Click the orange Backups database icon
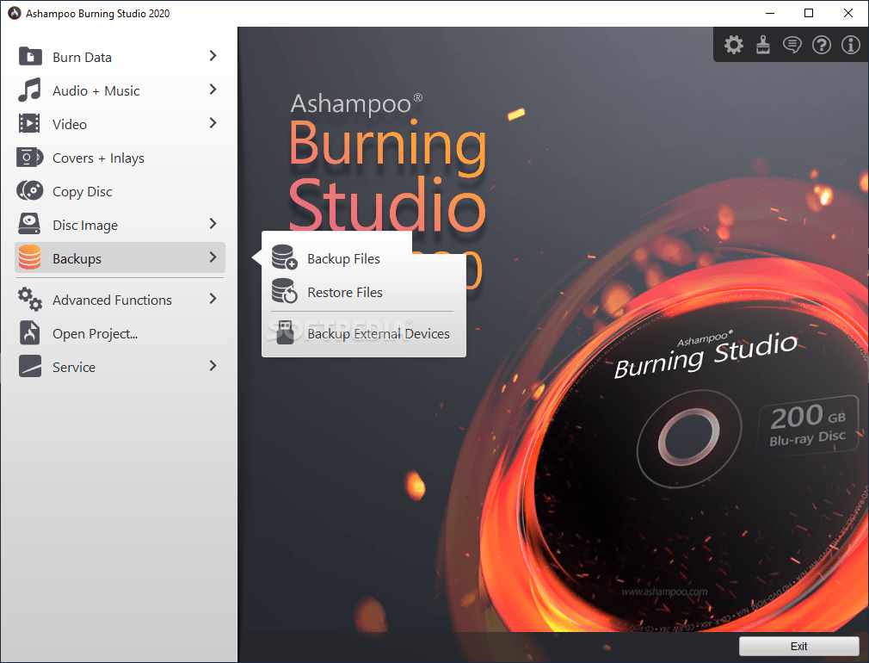The image size is (869, 663). click(x=30, y=257)
